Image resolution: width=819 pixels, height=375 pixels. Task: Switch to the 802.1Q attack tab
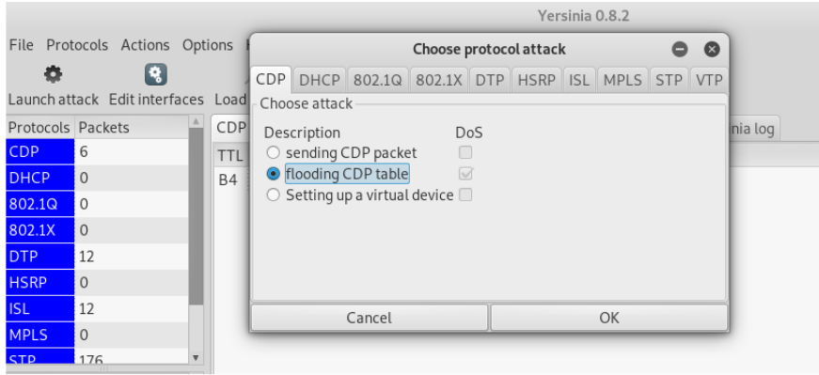[x=378, y=81]
